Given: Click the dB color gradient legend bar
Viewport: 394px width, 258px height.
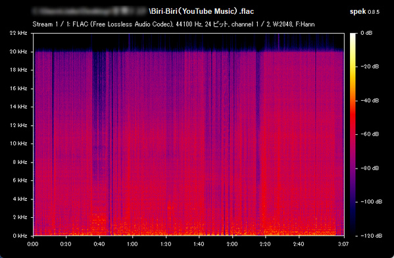Looking at the screenshot, I should tap(353, 134).
